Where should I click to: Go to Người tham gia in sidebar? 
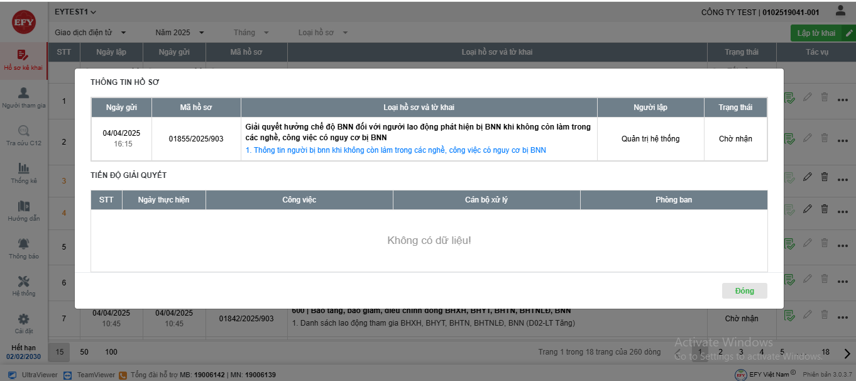[23, 98]
